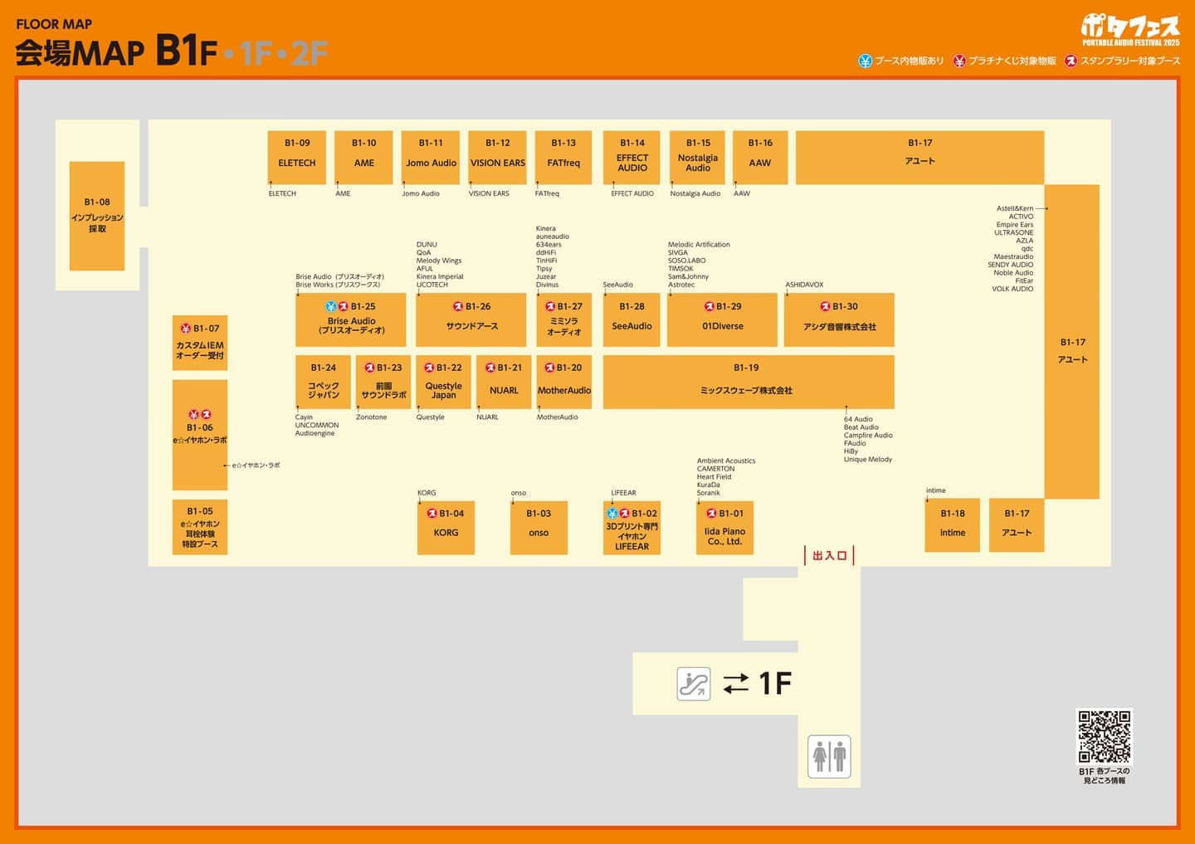Click the two-way arrow beside 1F
The height and width of the screenshot is (844, 1195).
(x=735, y=684)
